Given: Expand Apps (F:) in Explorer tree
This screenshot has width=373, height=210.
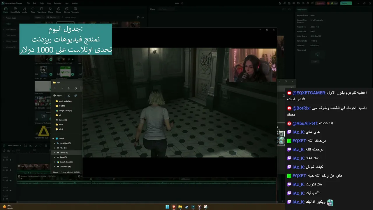Looking at the screenshot, I should point(54,157).
